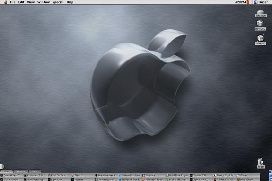Launch Photoshop 6.0 from the launcher
The height and width of the screenshot is (181, 272).
[35, 175]
